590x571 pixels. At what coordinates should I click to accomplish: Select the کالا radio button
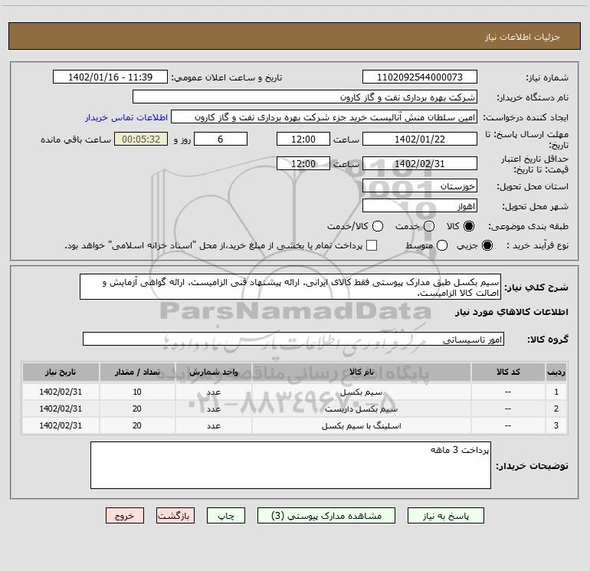point(470,227)
